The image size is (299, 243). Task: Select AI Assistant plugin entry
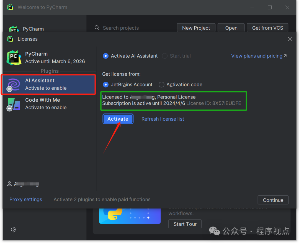point(48,84)
